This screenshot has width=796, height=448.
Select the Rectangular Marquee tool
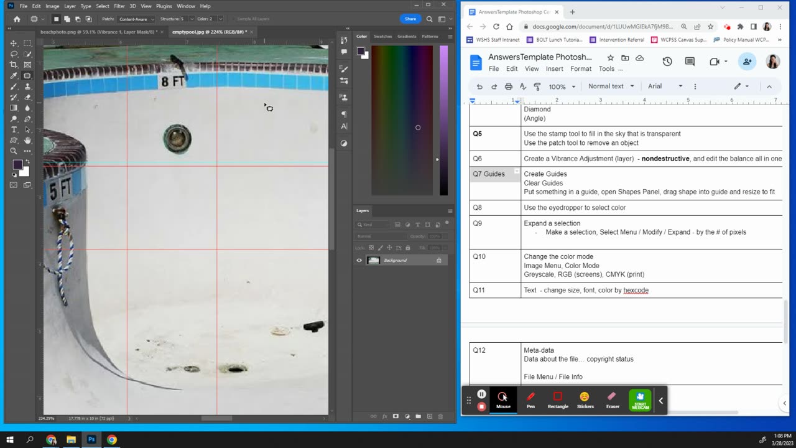[27, 43]
